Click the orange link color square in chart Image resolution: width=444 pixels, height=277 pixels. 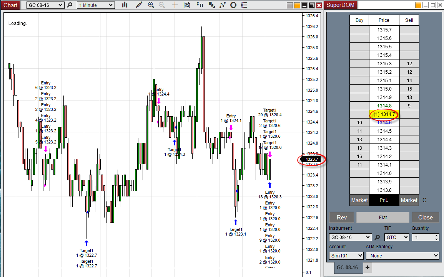297,5
